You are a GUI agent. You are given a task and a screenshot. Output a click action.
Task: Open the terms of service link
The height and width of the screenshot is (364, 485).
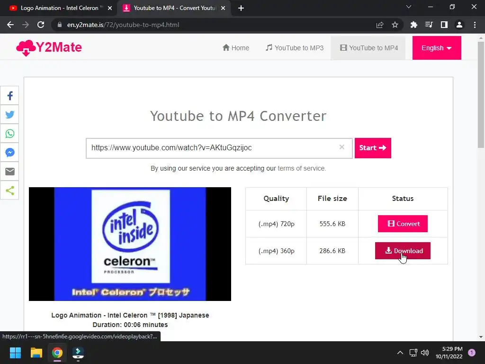coord(302,168)
